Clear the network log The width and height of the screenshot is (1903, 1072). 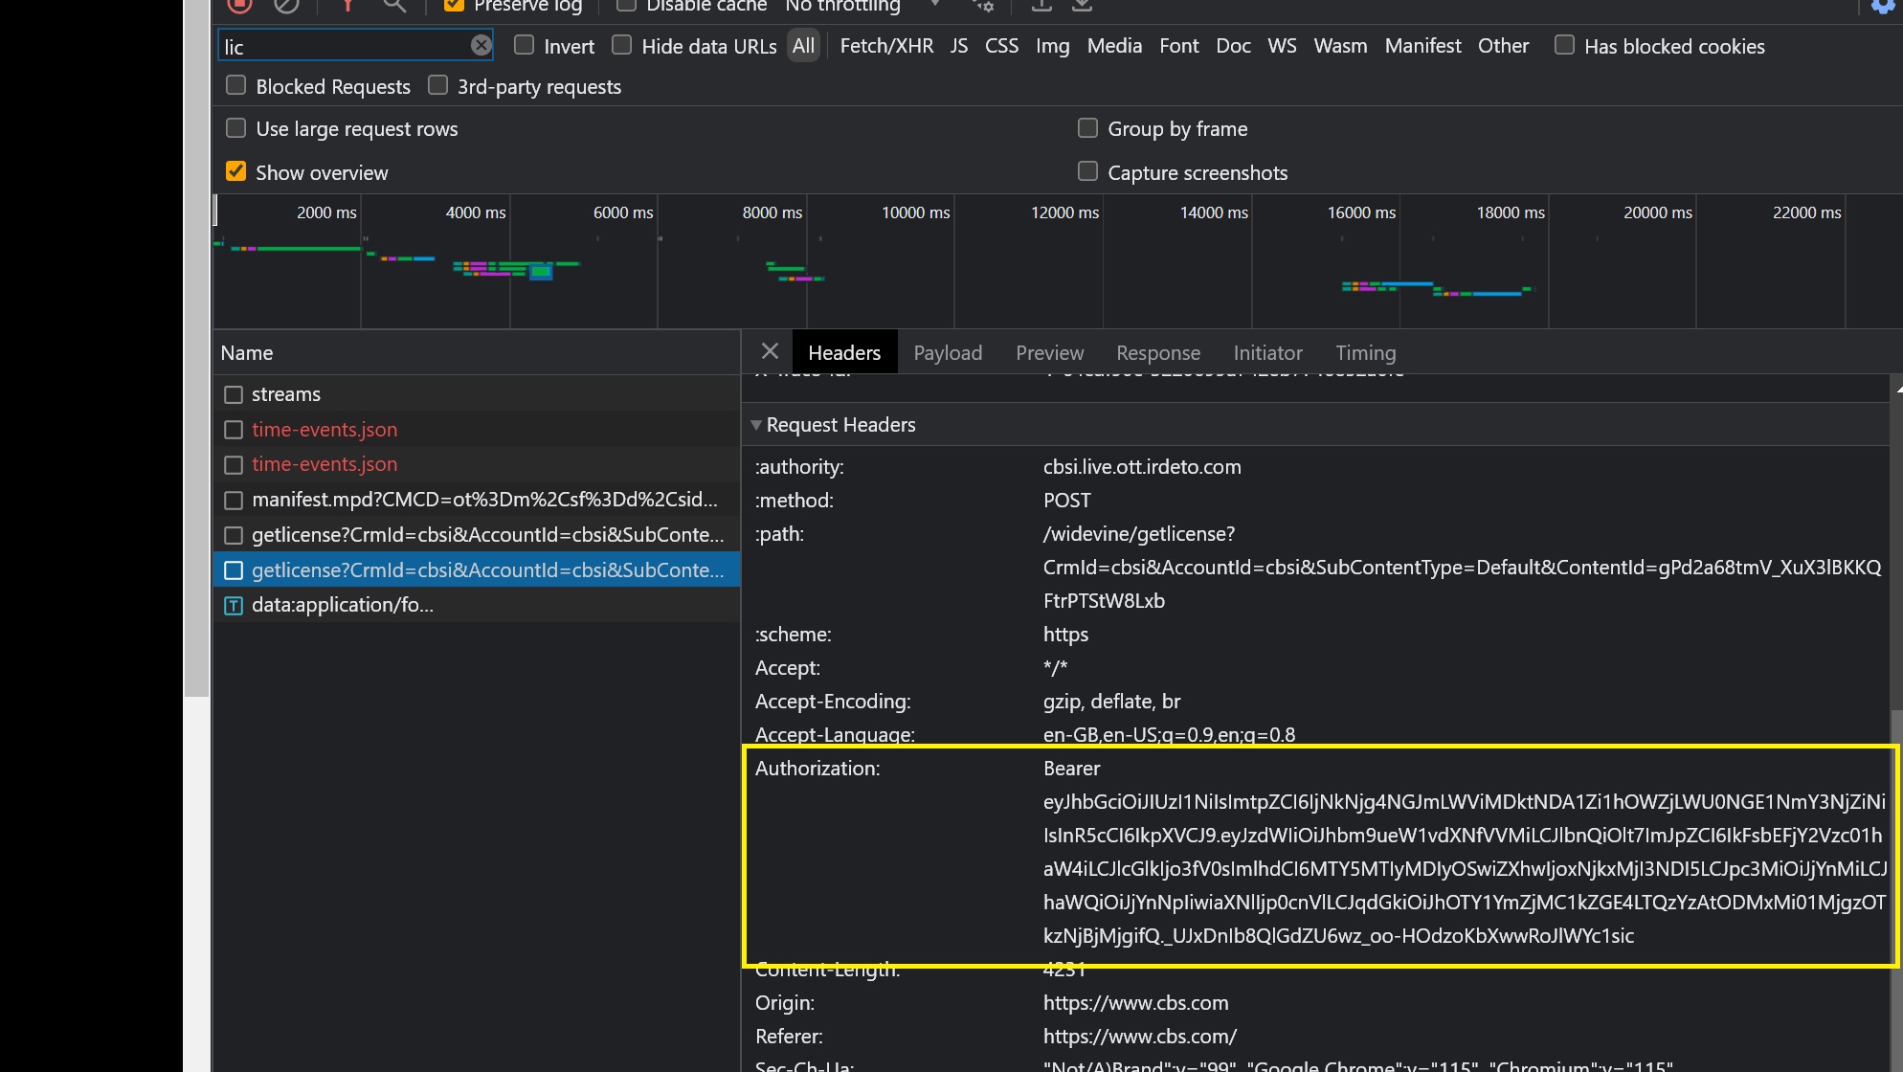(286, 5)
